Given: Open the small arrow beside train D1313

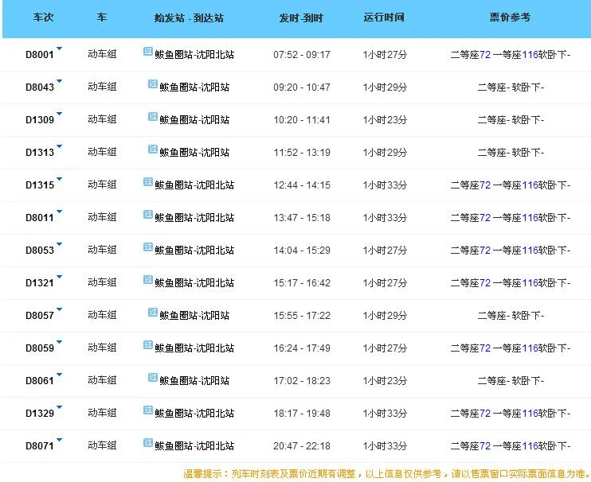Looking at the screenshot, I should (59, 147).
